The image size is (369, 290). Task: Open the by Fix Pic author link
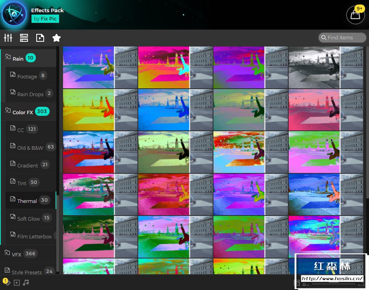[45, 19]
